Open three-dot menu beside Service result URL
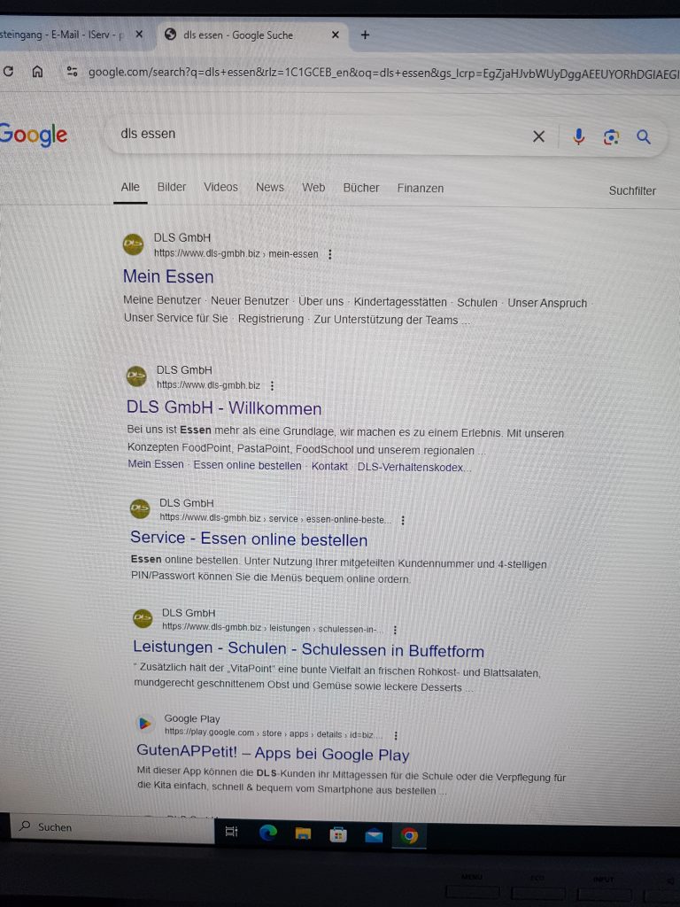Viewport: 680px width, 907px height. (x=403, y=520)
